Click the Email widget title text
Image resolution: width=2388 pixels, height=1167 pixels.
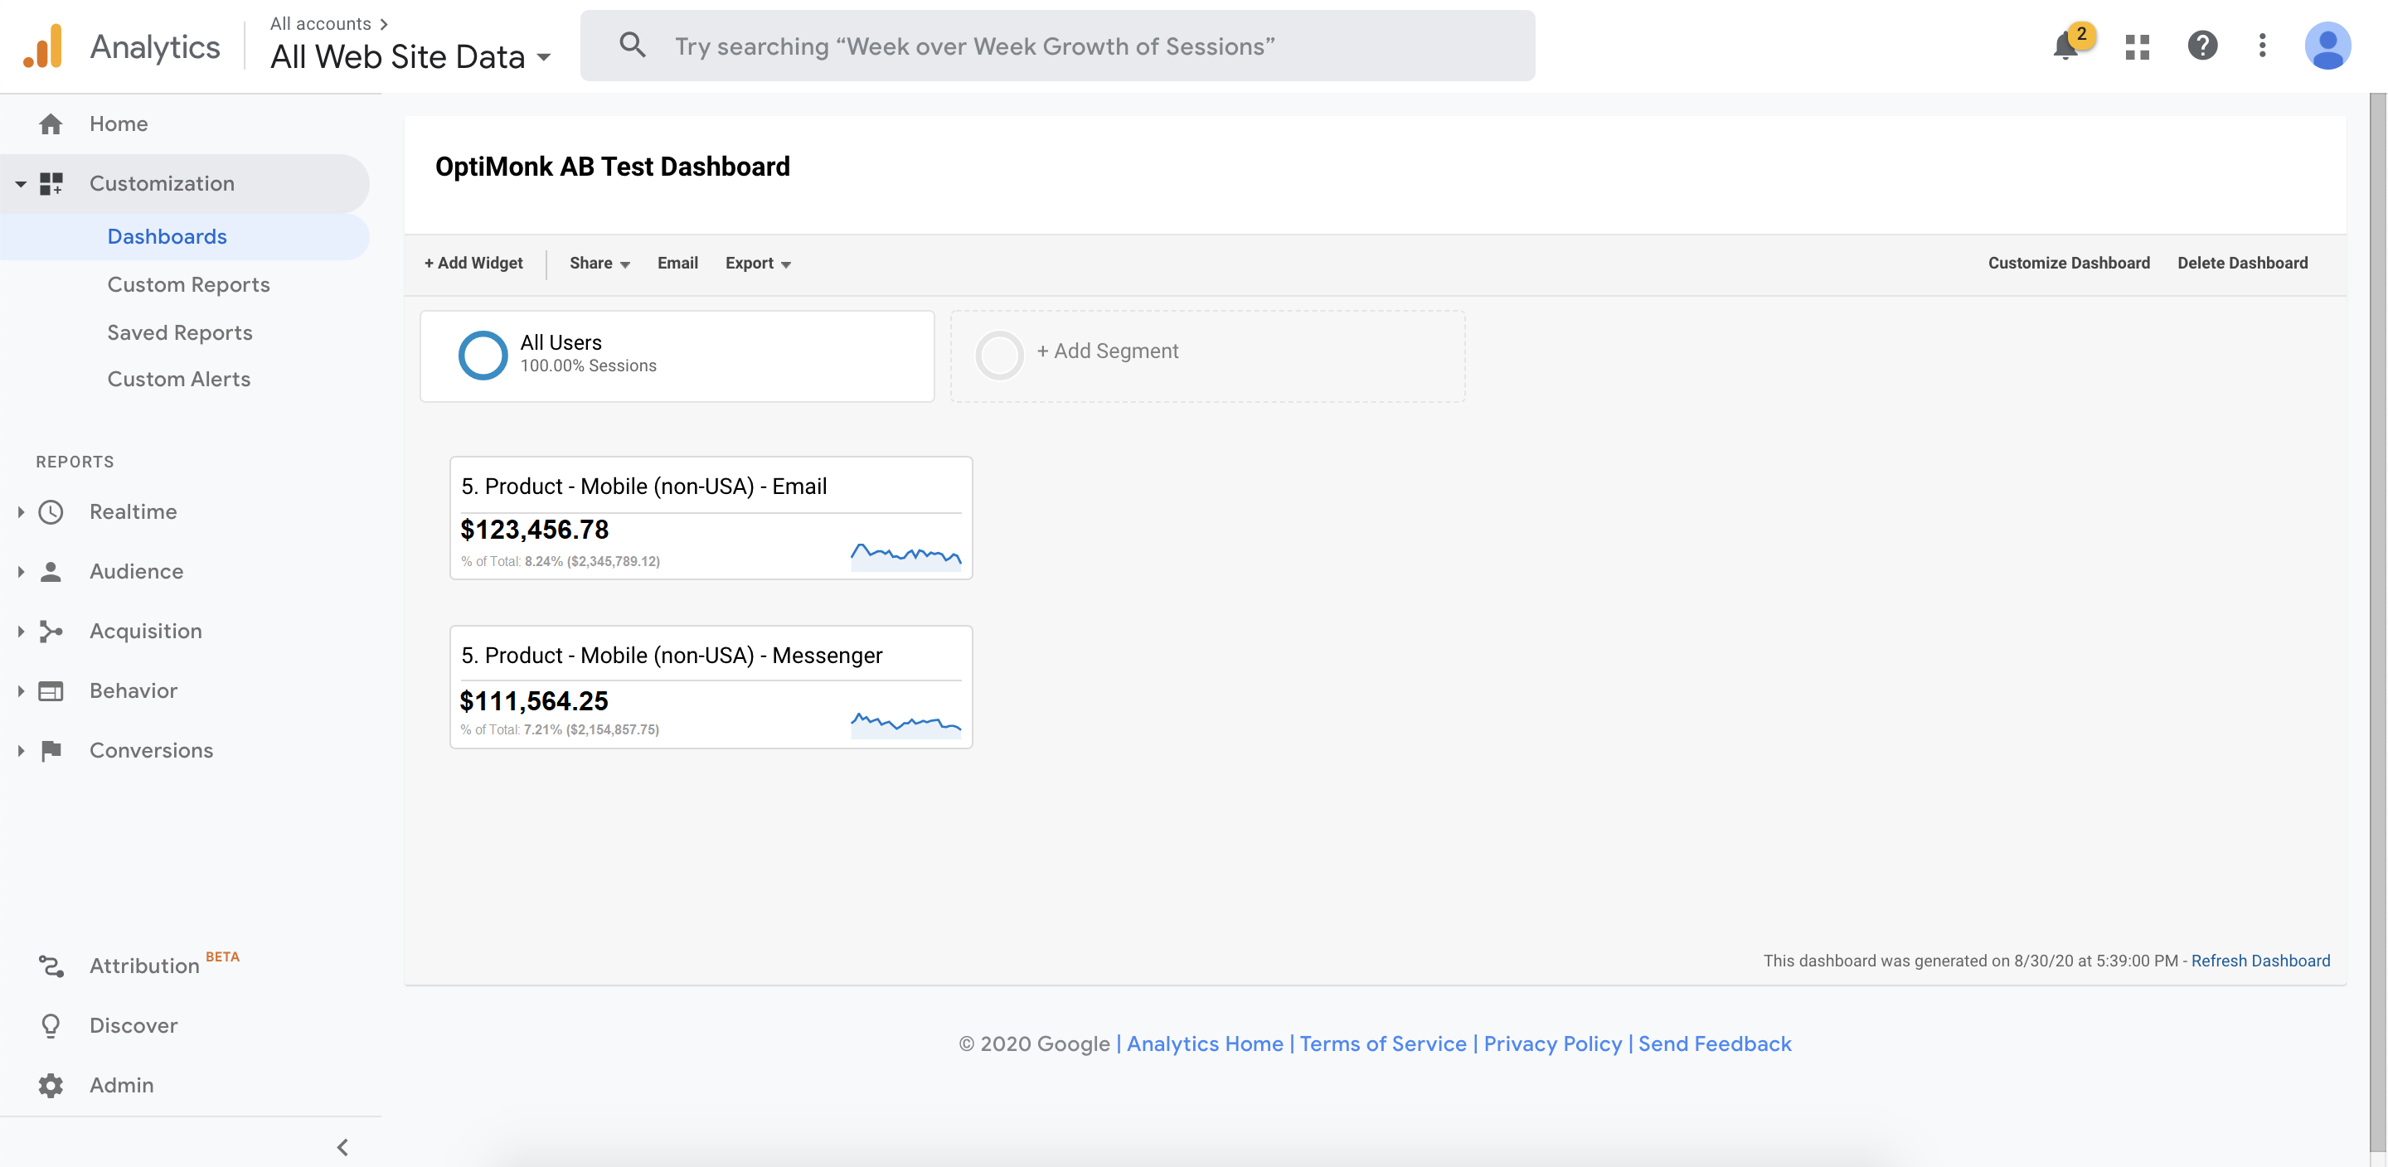(x=643, y=487)
